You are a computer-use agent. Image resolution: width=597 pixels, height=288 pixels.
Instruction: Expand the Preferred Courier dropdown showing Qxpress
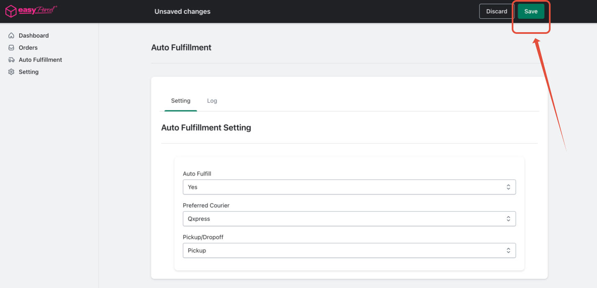[x=349, y=219]
